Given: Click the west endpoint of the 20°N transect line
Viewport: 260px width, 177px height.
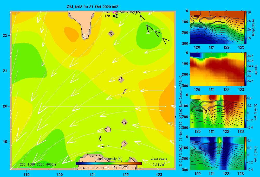Looking at the screenshot, I should [x=43, y=106].
